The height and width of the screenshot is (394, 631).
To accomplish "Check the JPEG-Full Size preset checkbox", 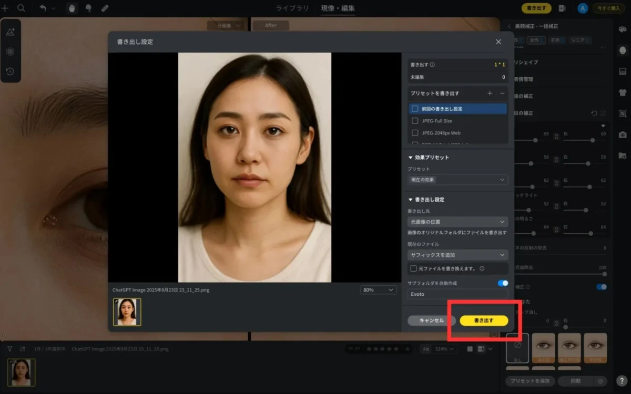I will coord(415,121).
